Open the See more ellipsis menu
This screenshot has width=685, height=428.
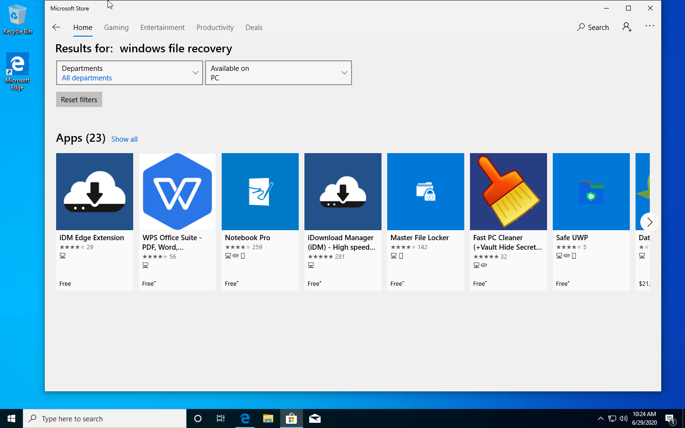tap(650, 26)
